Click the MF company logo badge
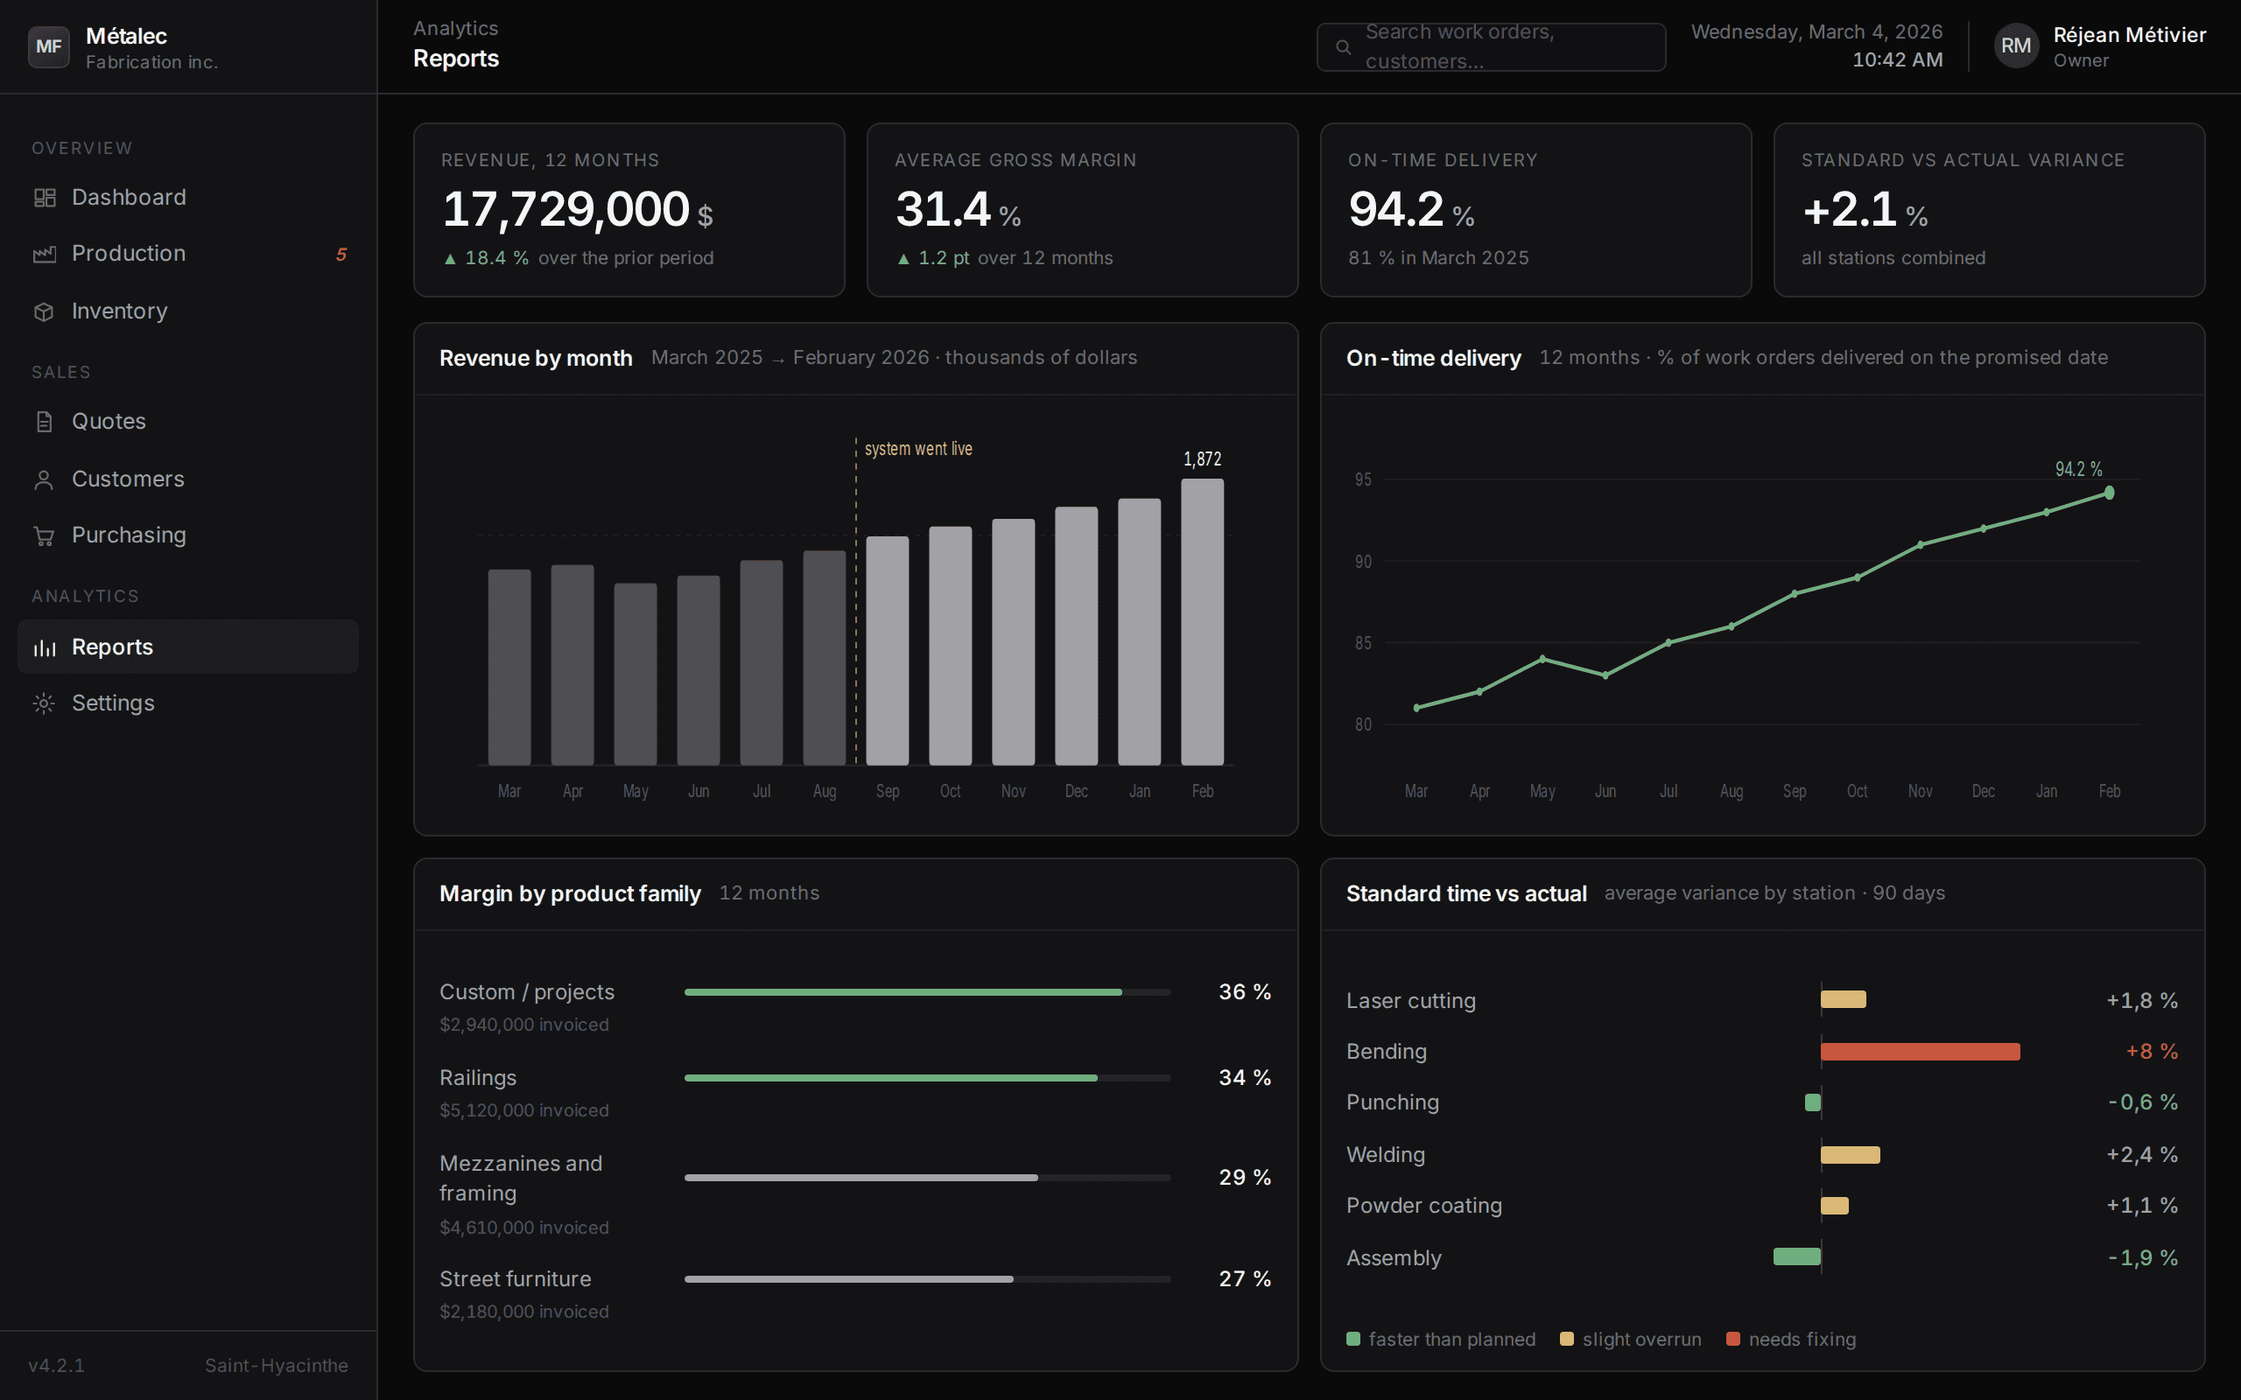Viewport: 2241px width, 1400px height. [x=48, y=46]
